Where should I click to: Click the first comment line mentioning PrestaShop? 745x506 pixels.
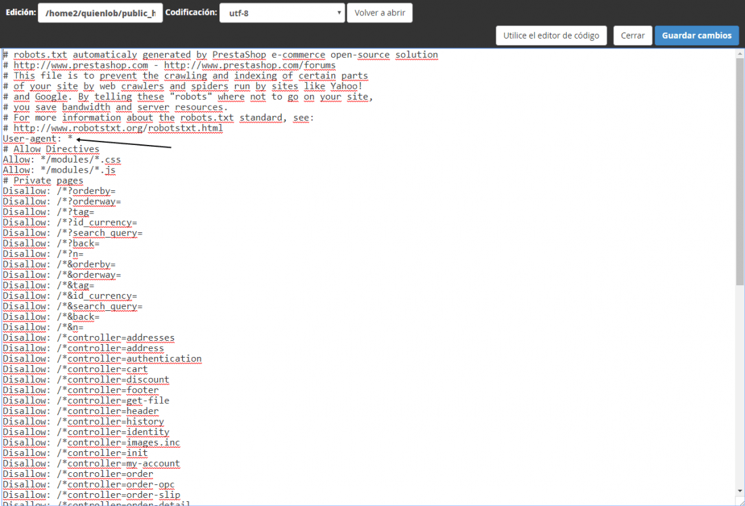[221, 55]
